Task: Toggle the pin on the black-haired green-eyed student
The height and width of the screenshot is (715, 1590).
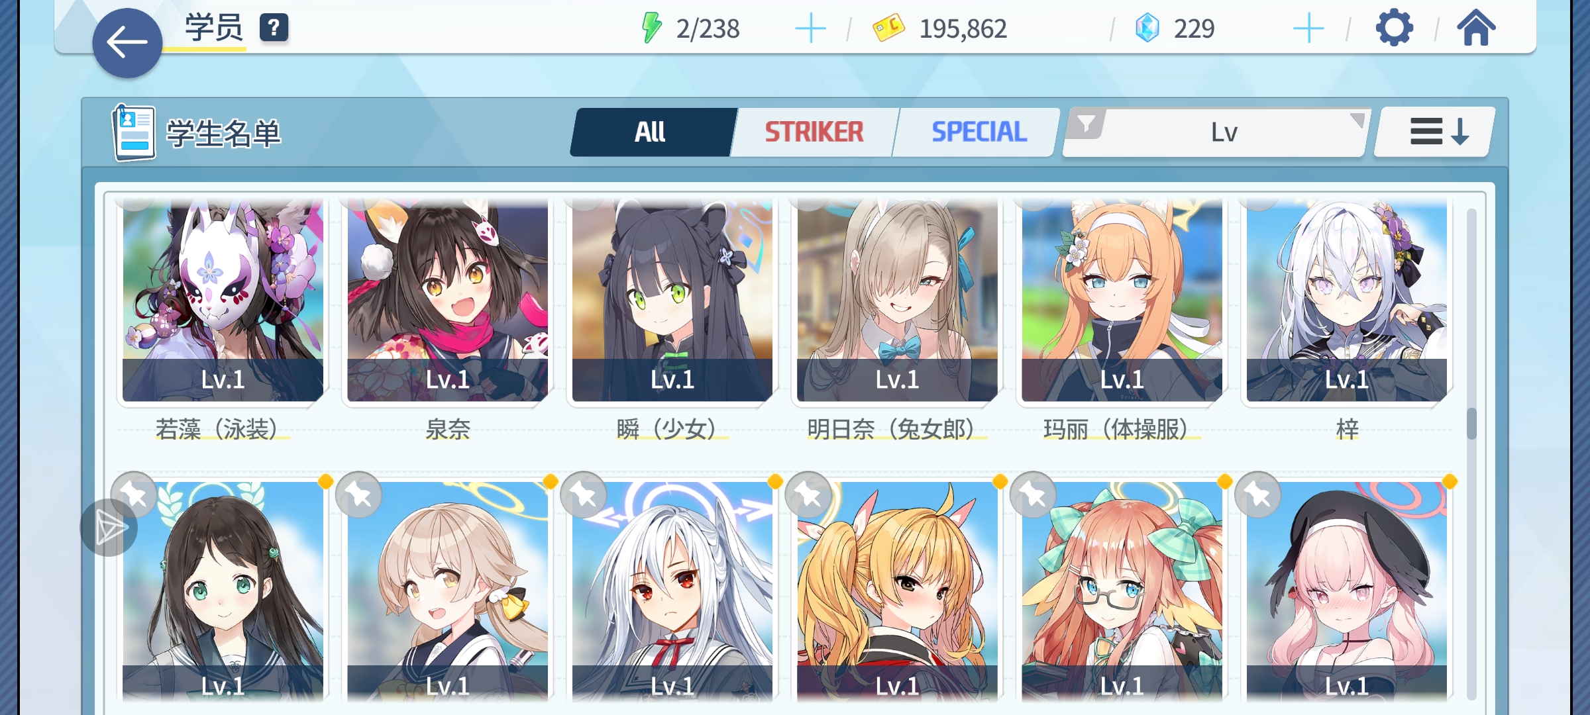Action: pyautogui.click(x=134, y=495)
